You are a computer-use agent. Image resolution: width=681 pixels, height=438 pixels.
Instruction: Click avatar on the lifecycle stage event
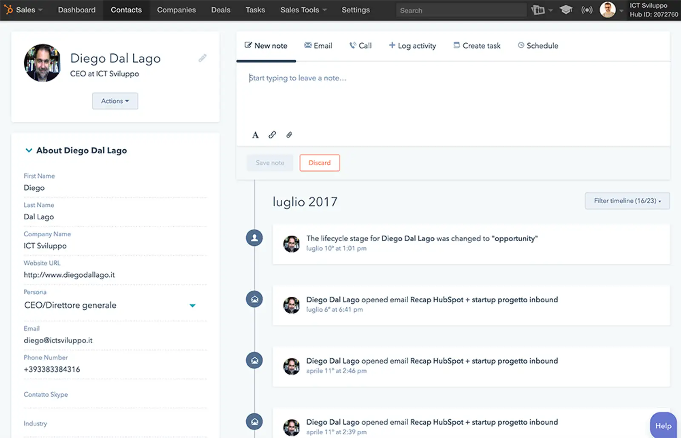292,244
